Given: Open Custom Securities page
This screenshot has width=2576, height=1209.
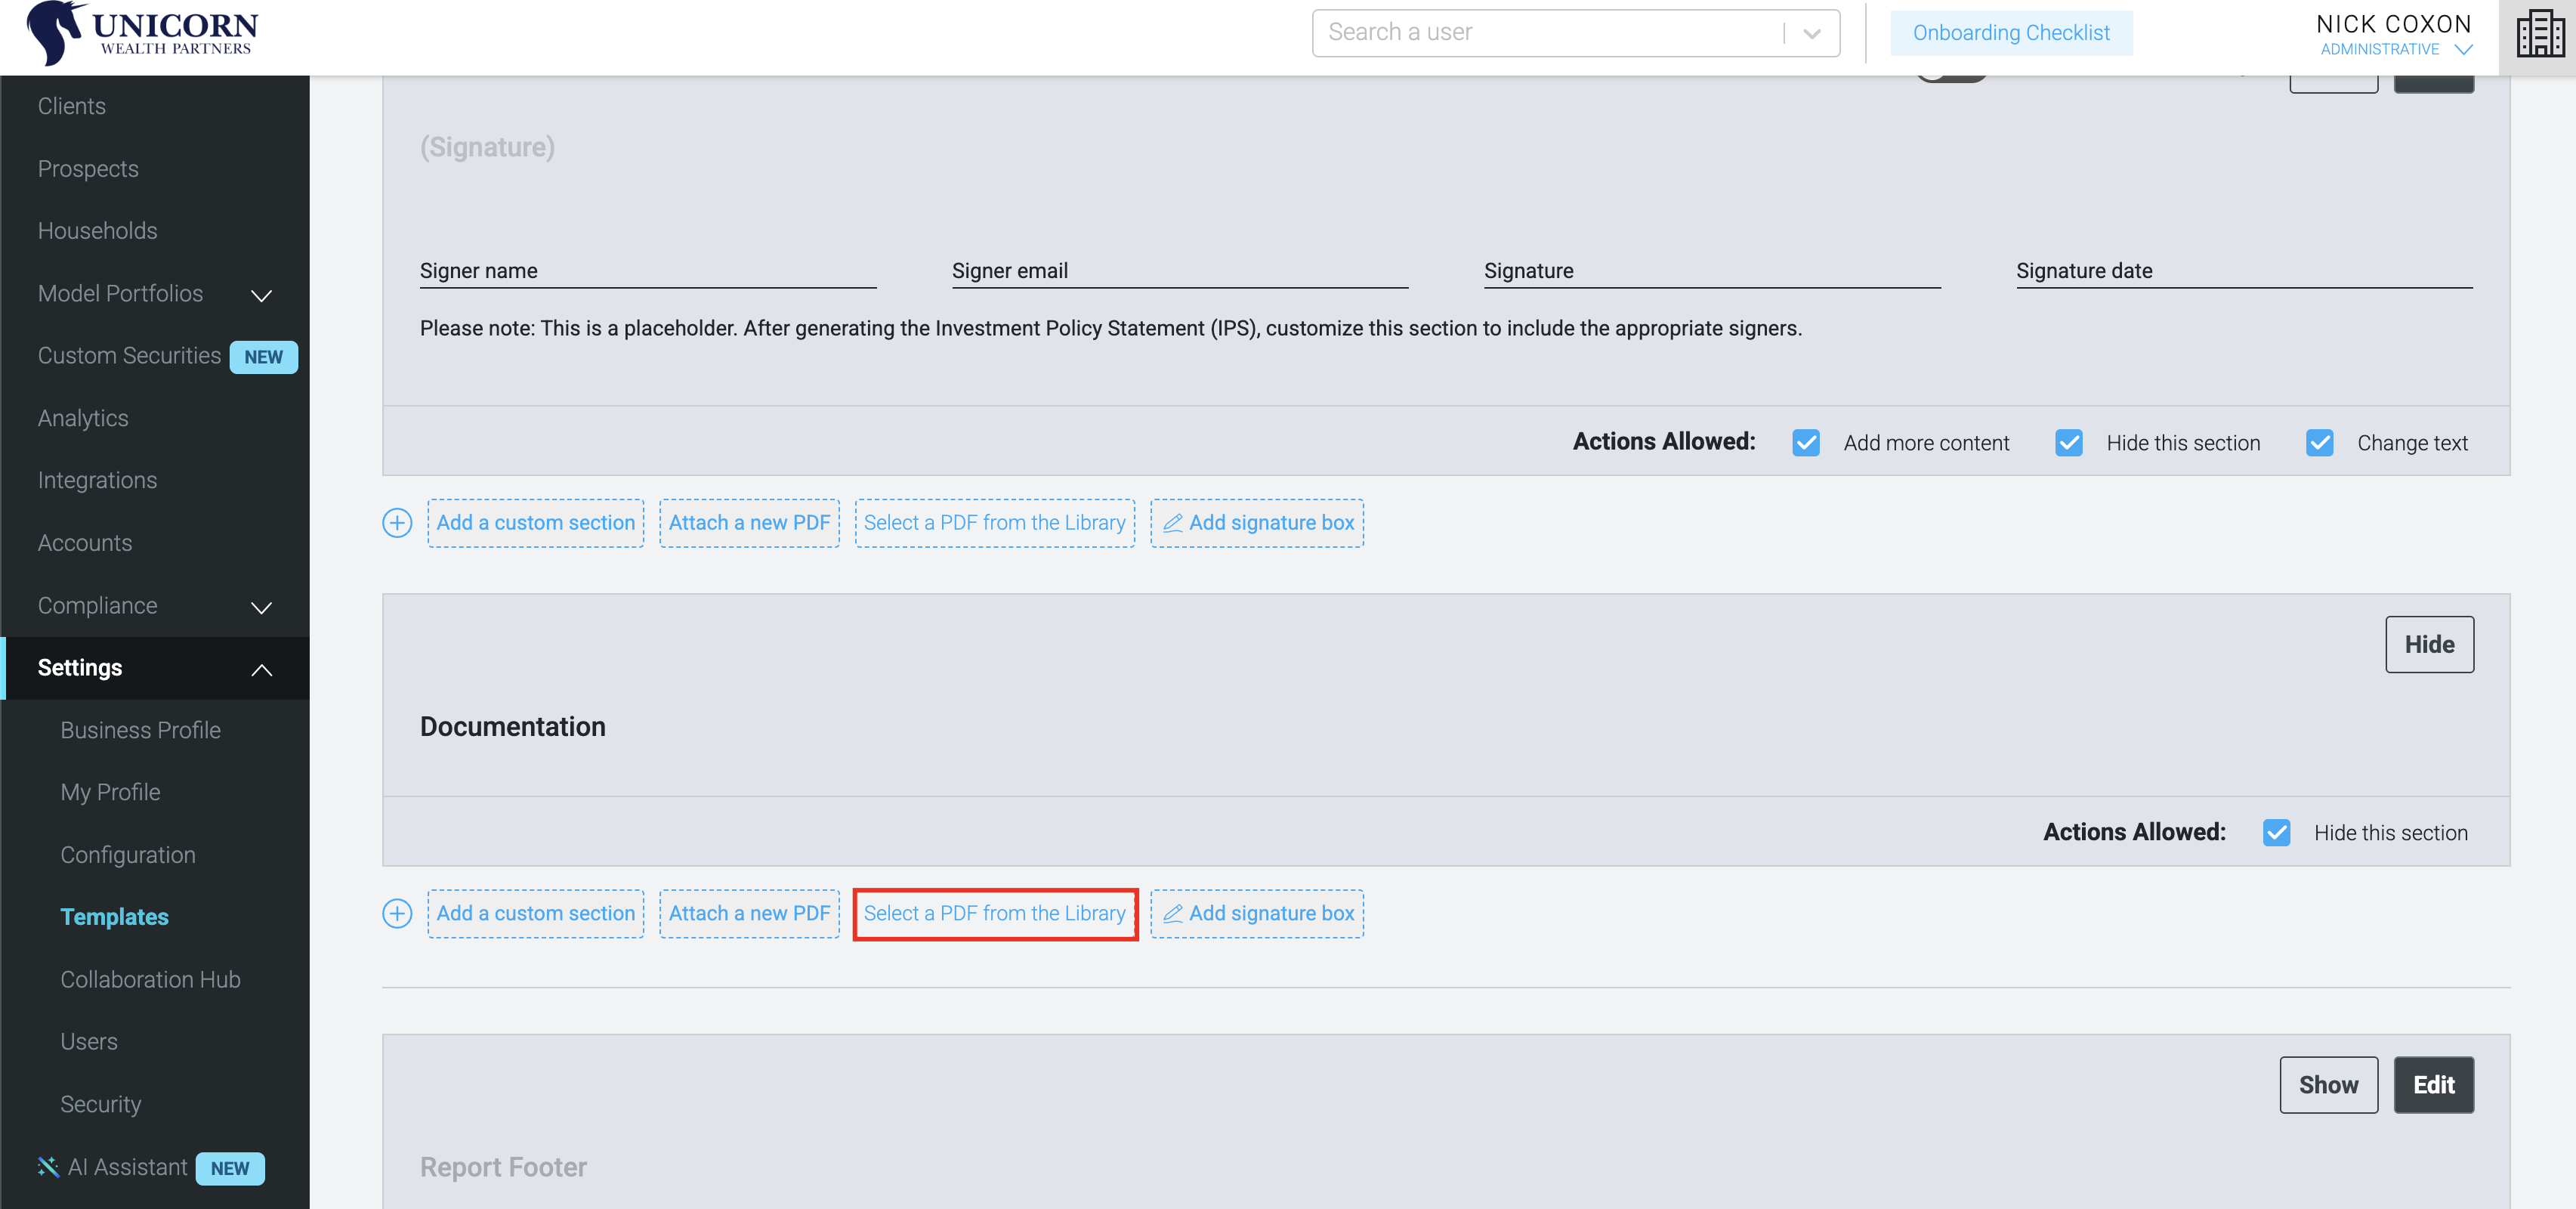Looking at the screenshot, I should click(x=129, y=356).
